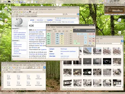Open Affichage menu in Wikipedia Konqueror
Image resolution: width=125 pixels, height=94 pixels.
(x=26, y=9)
